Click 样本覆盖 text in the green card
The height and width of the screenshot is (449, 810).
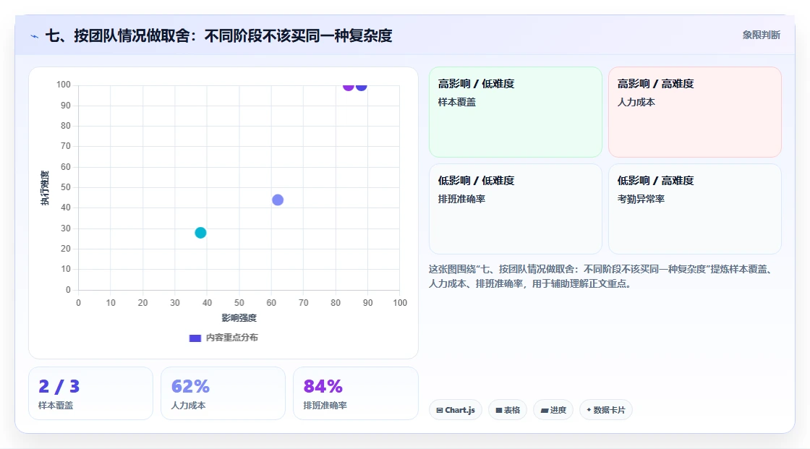click(x=456, y=102)
